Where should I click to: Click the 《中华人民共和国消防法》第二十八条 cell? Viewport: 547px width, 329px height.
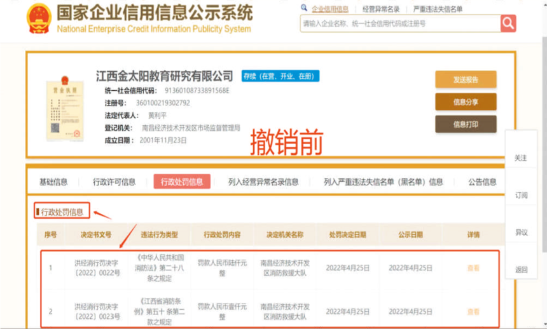coord(160,268)
